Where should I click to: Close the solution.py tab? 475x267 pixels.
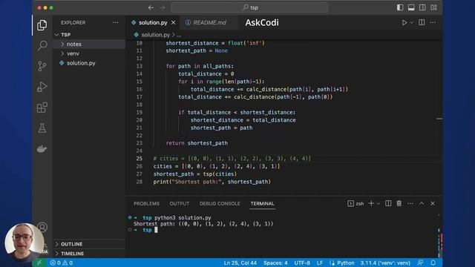(173, 23)
